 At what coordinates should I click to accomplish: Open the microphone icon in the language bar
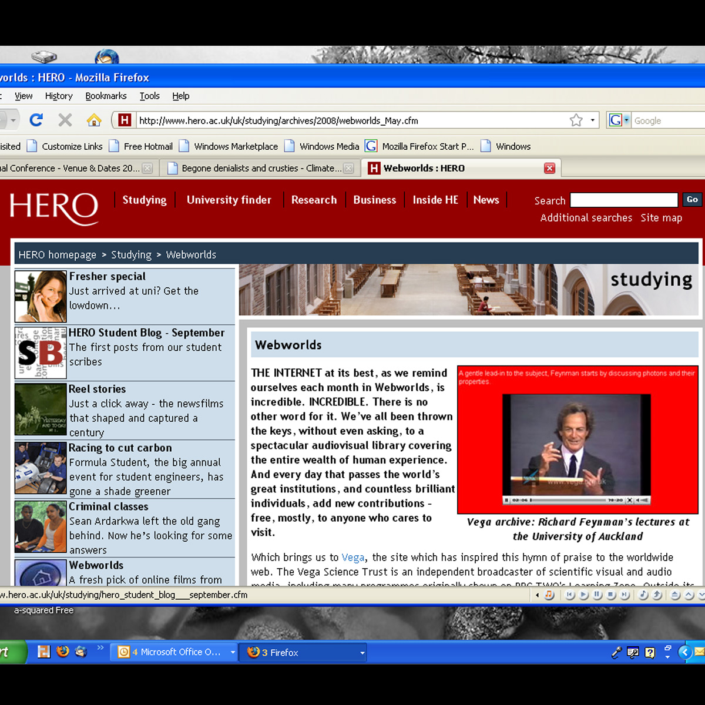tap(616, 652)
